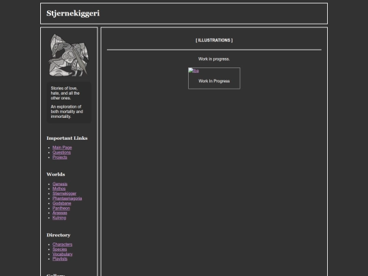This screenshot has height=276, width=368.
Task: Visit the Arassas world page
Action: click(x=59, y=213)
